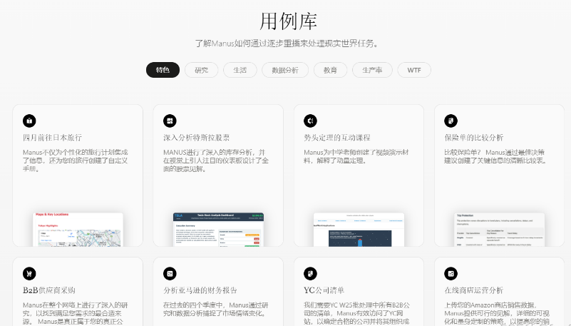This screenshot has width=571, height=326.
Task: Open the Maps & Key Locations preview thumbnail
Action: pos(78,230)
